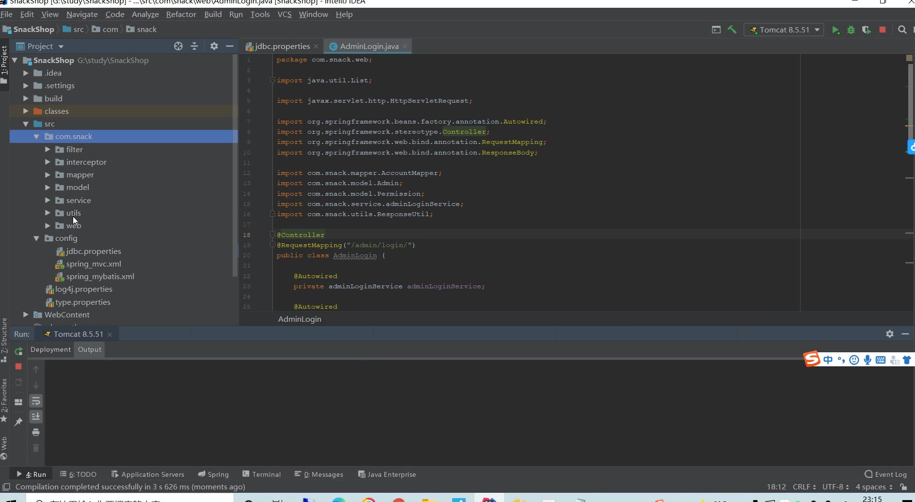Image resolution: width=915 pixels, height=502 pixels.
Task: Open spring_mvc.xml in project tree
Action: [94, 264]
